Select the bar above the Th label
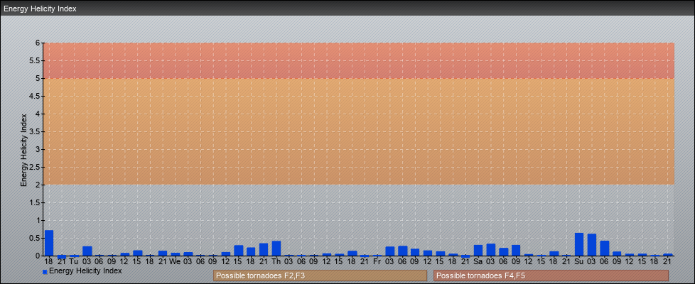This screenshot has height=284, width=695. pyautogui.click(x=276, y=248)
